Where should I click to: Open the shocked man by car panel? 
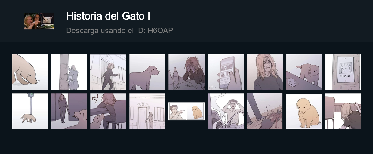(x=226, y=111)
